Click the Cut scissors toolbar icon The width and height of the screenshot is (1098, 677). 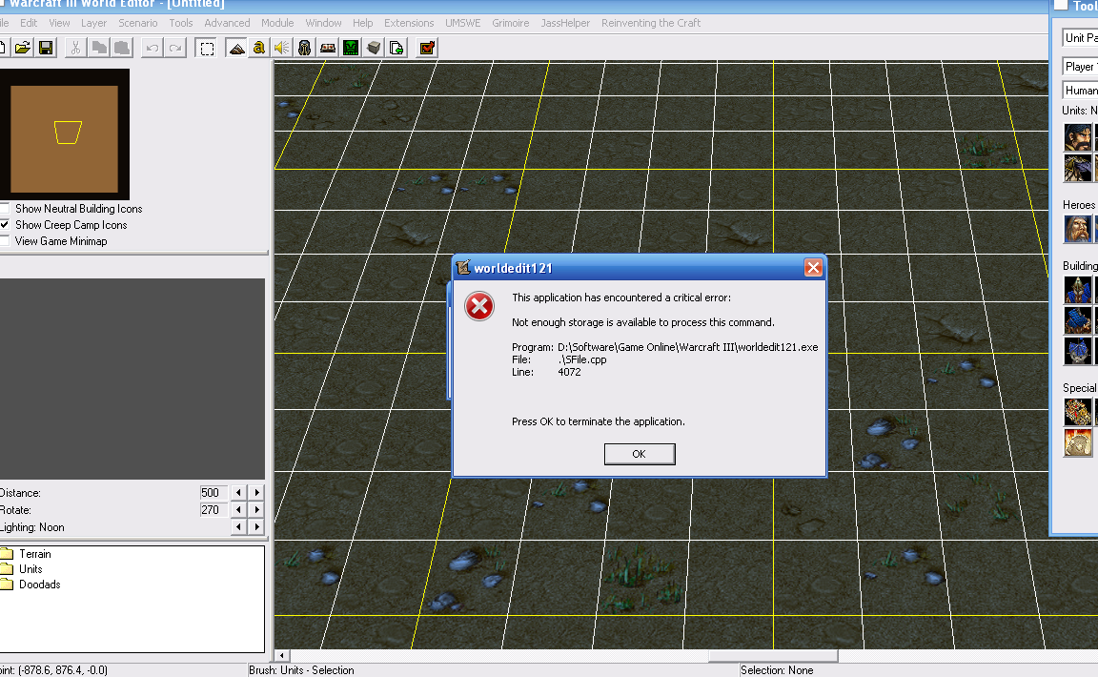point(75,48)
